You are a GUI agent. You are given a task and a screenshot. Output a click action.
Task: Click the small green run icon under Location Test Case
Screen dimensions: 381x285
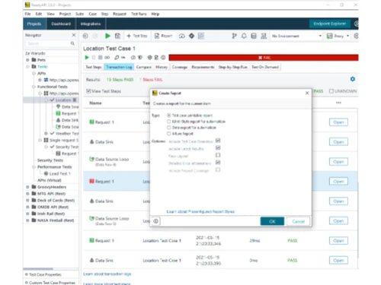[x=87, y=58]
